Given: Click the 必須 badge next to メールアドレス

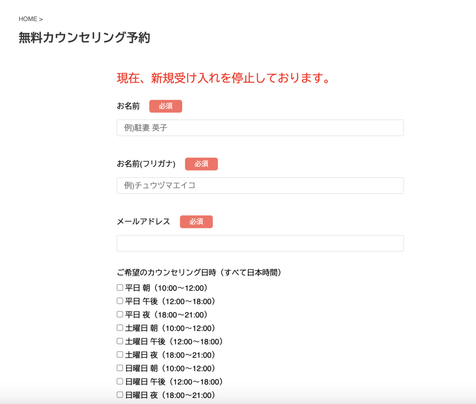Looking at the screenshot, I should click(x=196, y=222).
